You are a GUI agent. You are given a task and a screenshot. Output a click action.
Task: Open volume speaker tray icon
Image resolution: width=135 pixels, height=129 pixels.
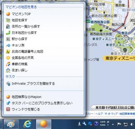pos(132,124)
